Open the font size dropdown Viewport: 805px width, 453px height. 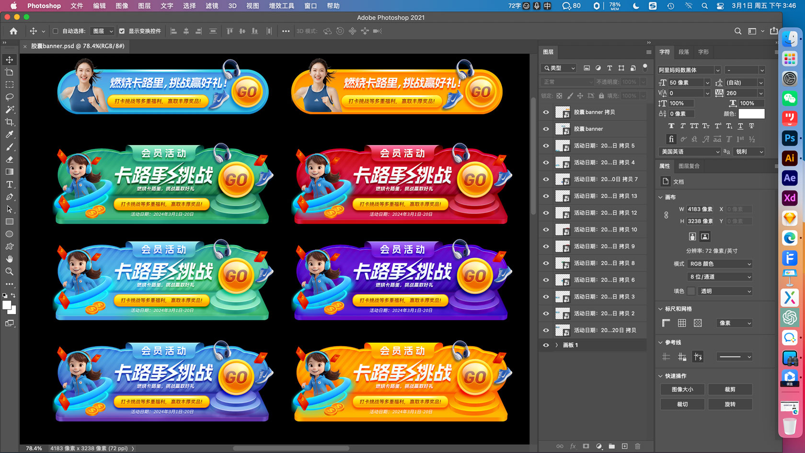click(707, 82)
